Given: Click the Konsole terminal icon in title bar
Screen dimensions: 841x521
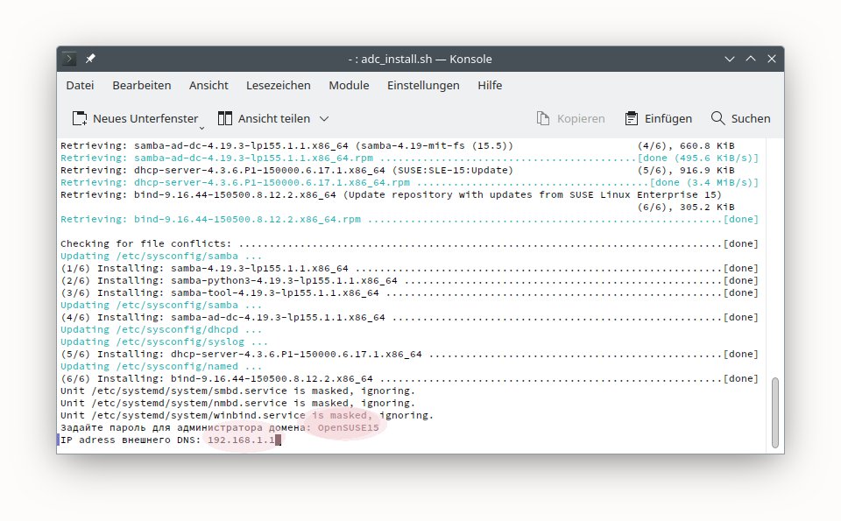Looking at the screenshot, I should 70,59.
